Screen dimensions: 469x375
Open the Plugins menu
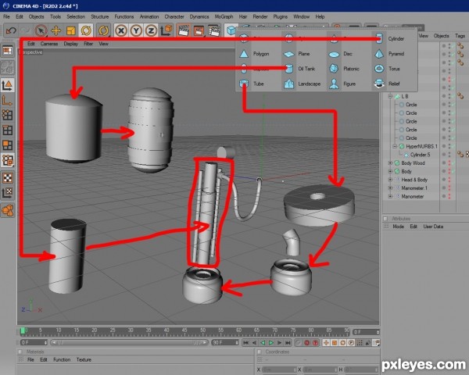coord(281,16)
